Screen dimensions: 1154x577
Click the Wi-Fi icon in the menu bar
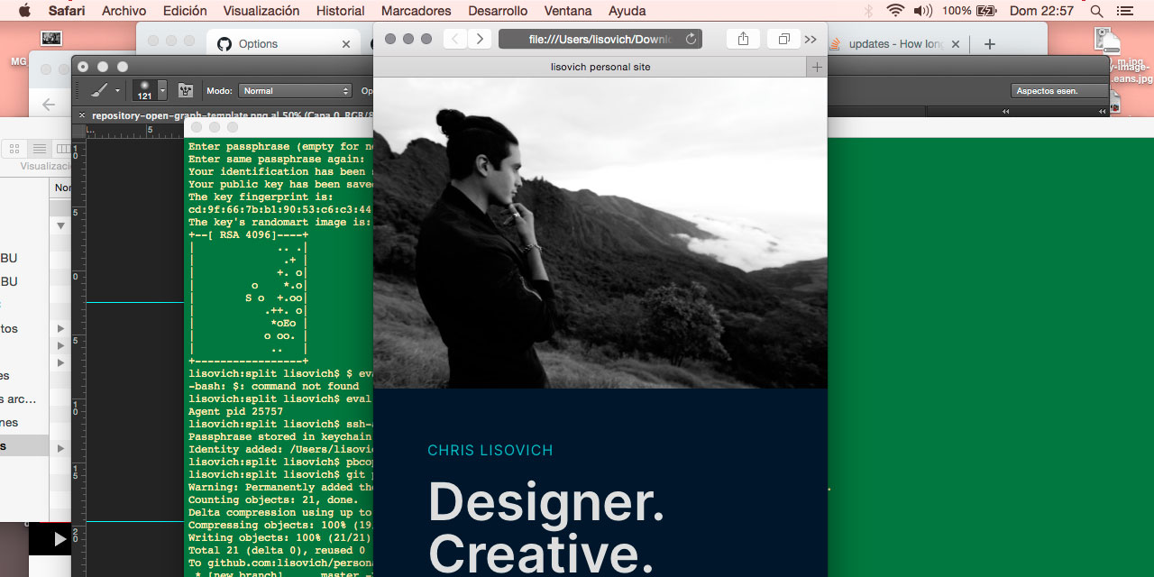(895, 11)
